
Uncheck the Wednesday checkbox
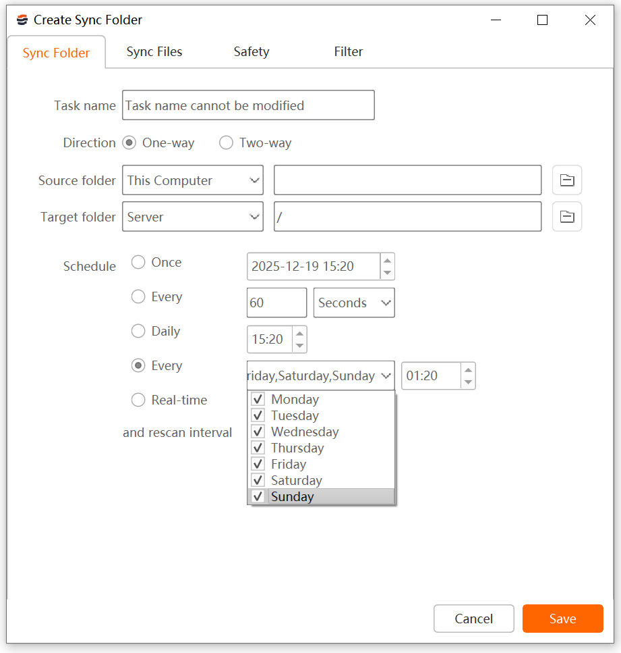(x=258, y=432)
